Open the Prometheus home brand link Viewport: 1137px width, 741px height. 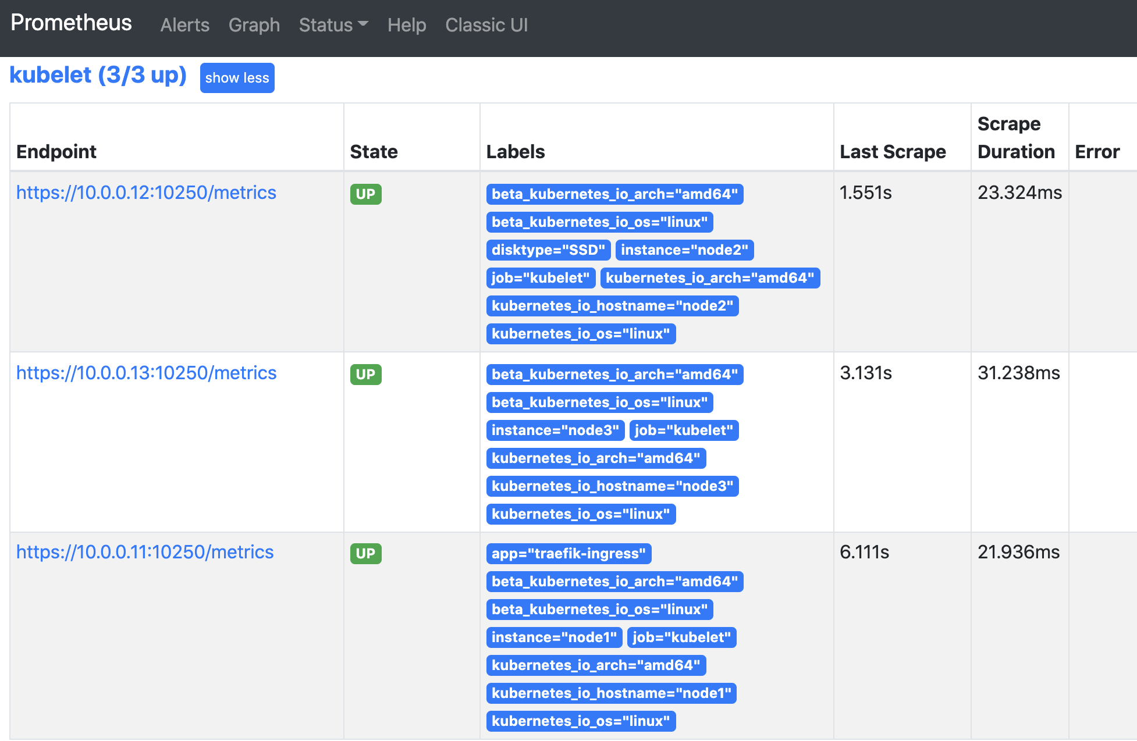click(x=71, y=23)
